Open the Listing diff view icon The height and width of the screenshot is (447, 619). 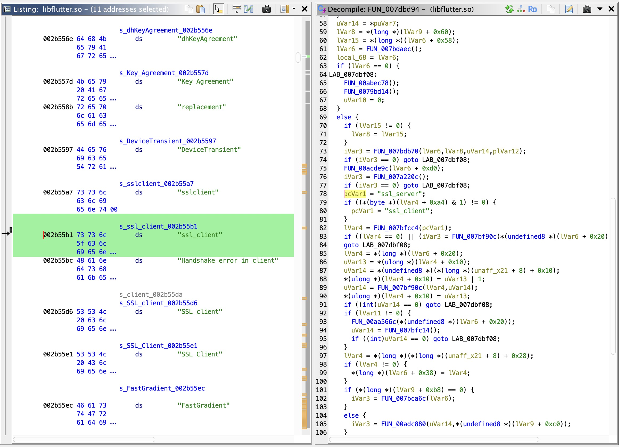tap(249, 9)
